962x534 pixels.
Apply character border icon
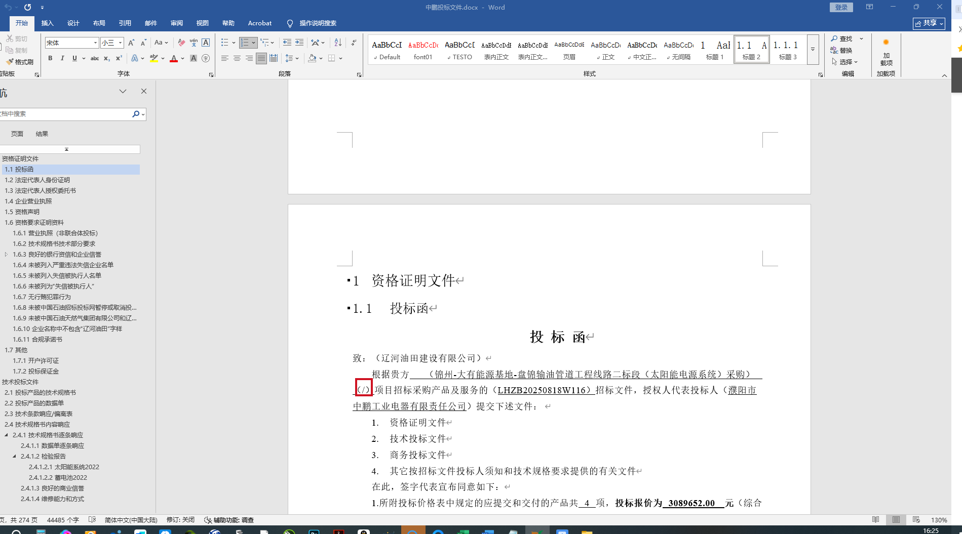coord(206,43)
